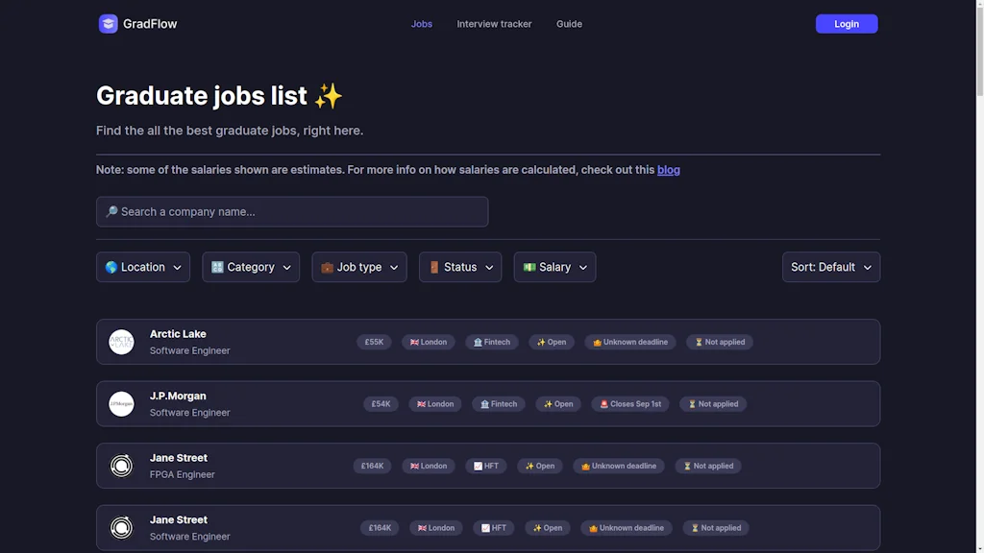The image size is (984, 553).
Task: Expand the Job type filter
Action: tap(358, 267)
